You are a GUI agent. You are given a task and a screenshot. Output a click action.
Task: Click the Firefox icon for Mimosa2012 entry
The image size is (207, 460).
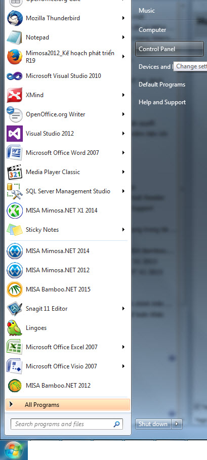pos(14,57)
